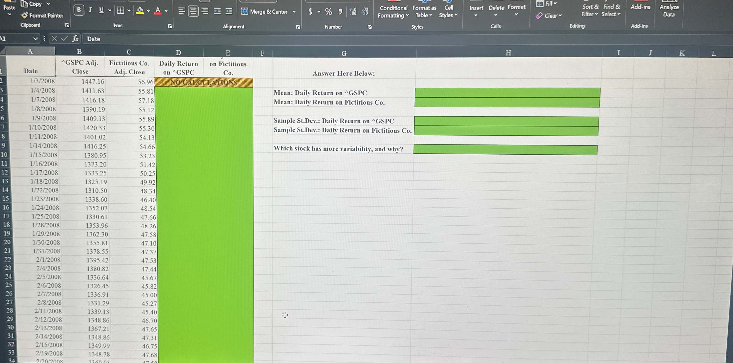Open the Name Box dropdown arrow
This screenshot has width=733, height=363.
(35, 38)
